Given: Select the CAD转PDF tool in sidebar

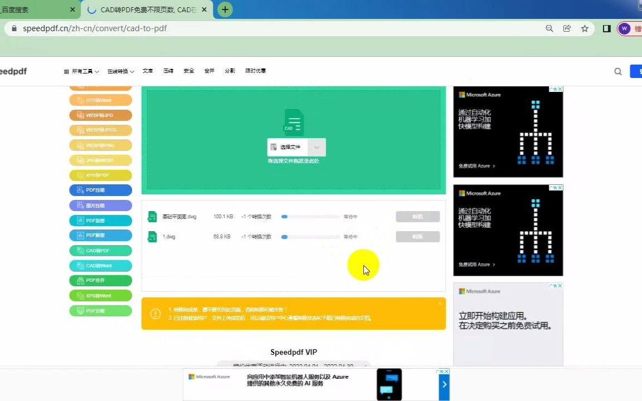Looking at the screenshot, I should 100,250.
